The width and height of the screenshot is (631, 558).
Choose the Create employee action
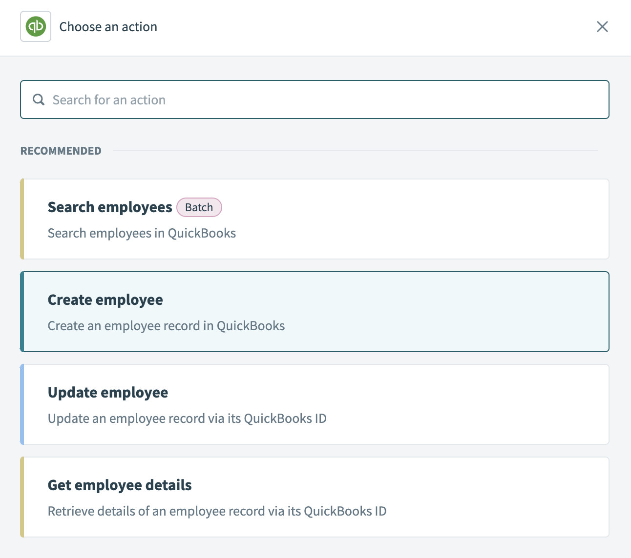click(391, 311)
